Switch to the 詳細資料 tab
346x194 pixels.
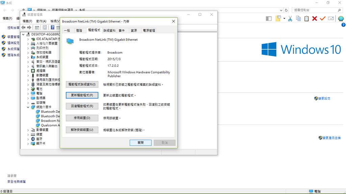109,31
